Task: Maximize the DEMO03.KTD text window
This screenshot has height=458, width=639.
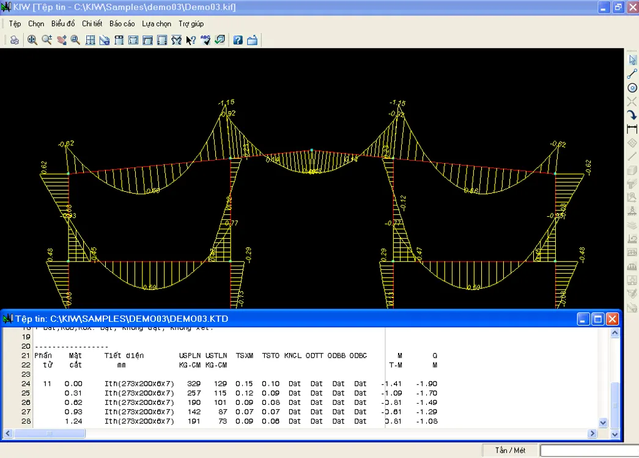Action: 598,319
